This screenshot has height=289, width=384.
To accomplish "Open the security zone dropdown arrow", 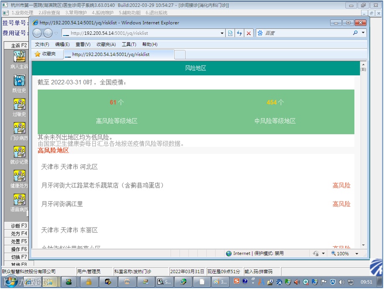I will pyautogui.click(x=323, y=253).
